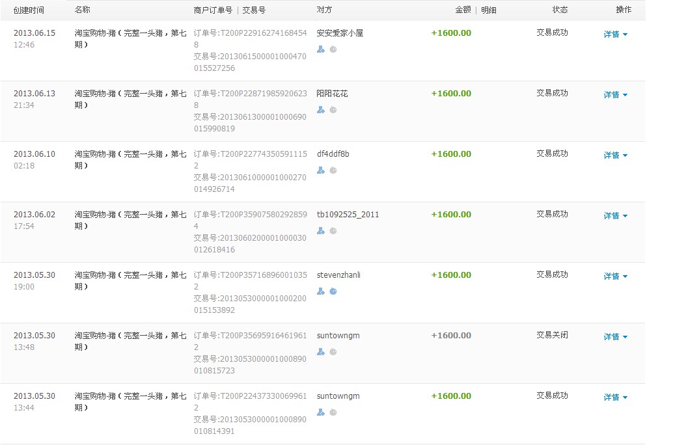Open Wangwang chat icon for tb1092525_2011
The width and height of the screenshot is (673, 445).
point(333,231)
